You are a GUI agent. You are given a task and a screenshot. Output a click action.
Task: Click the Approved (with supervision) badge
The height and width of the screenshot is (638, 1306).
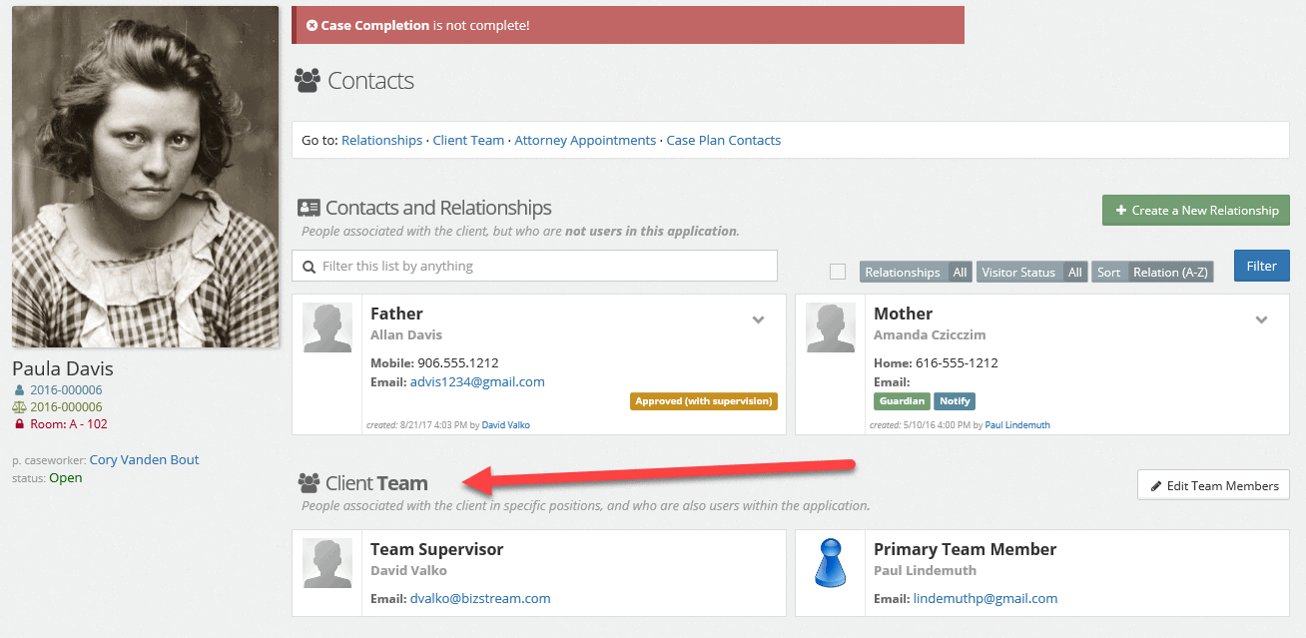pos(704,401)
